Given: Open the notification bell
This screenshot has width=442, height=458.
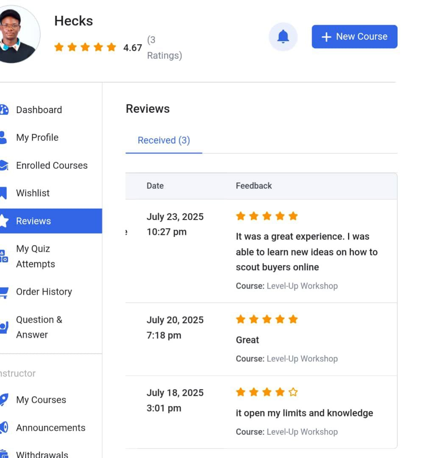Looking at the screenshot, I should 283,37.
